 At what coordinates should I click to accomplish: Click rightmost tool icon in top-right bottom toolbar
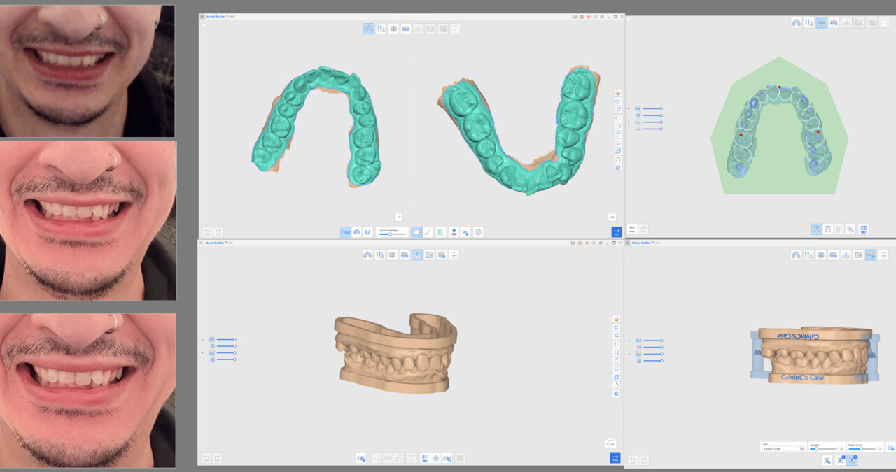tap(863, 229)
